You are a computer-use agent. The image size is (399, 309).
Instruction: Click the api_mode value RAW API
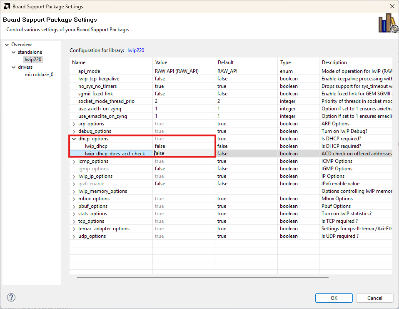[x=177, y=71]
